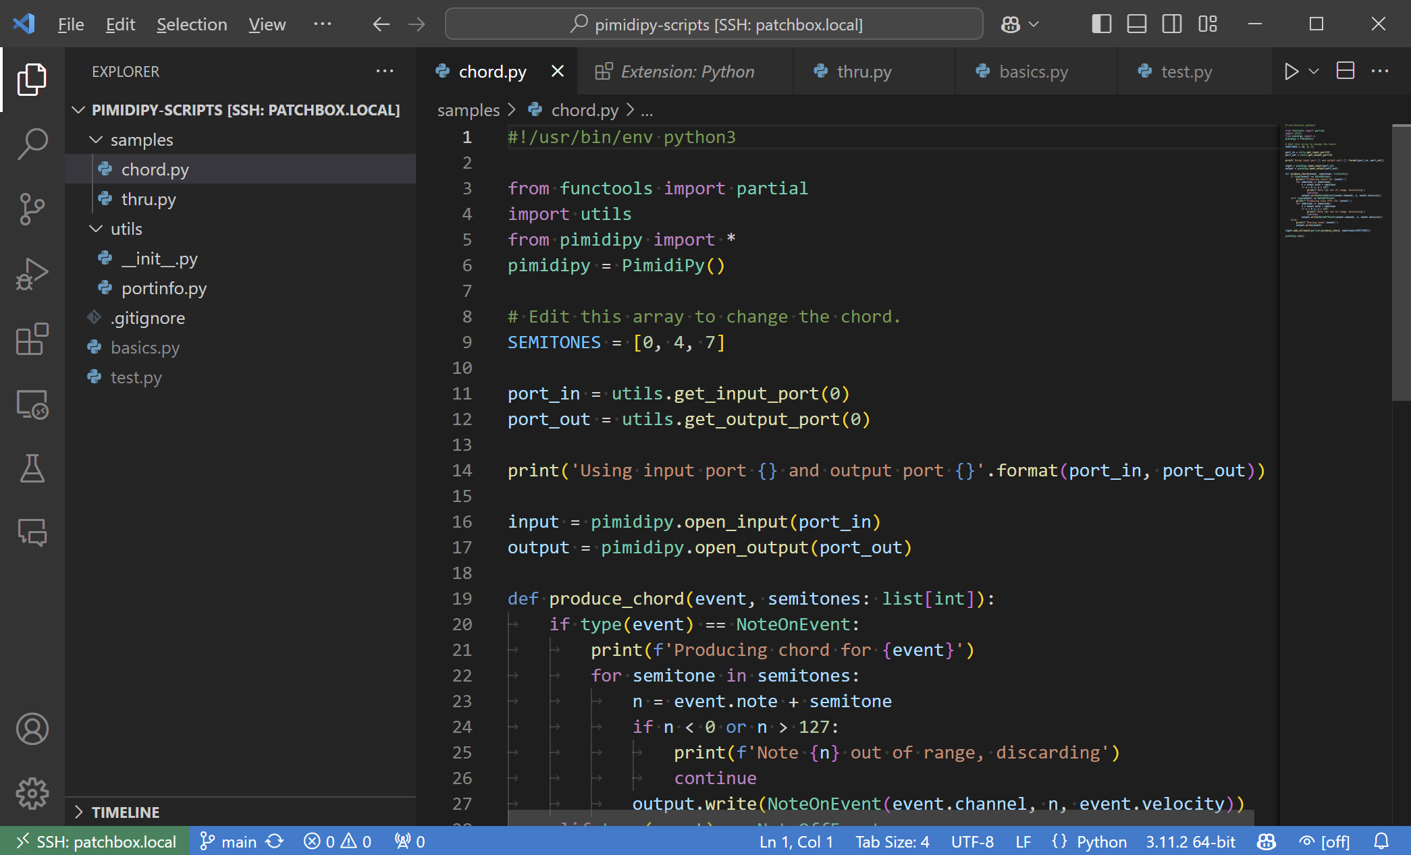Show more menu items ellipsis
The height and width of the screenshot is (855, 1411).
323,24
